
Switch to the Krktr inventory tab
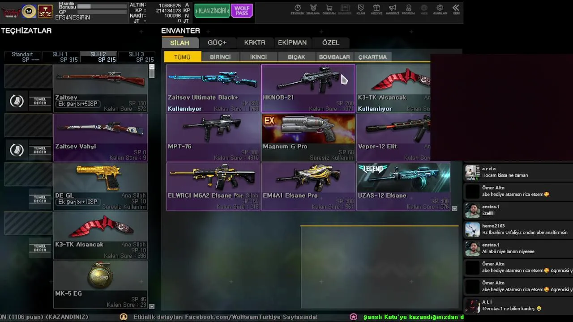(255, 42)
